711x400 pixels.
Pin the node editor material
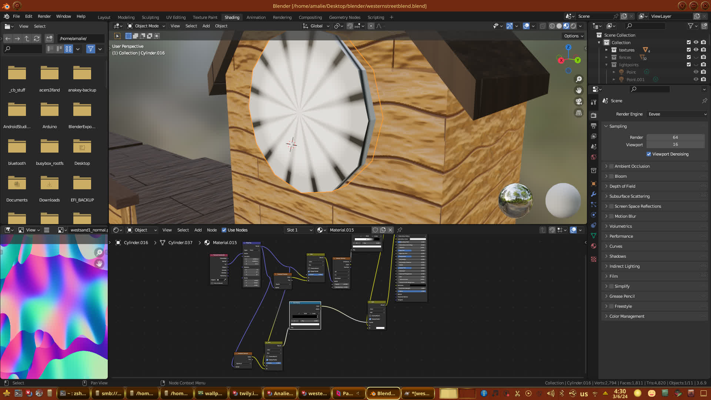[400, 230]
